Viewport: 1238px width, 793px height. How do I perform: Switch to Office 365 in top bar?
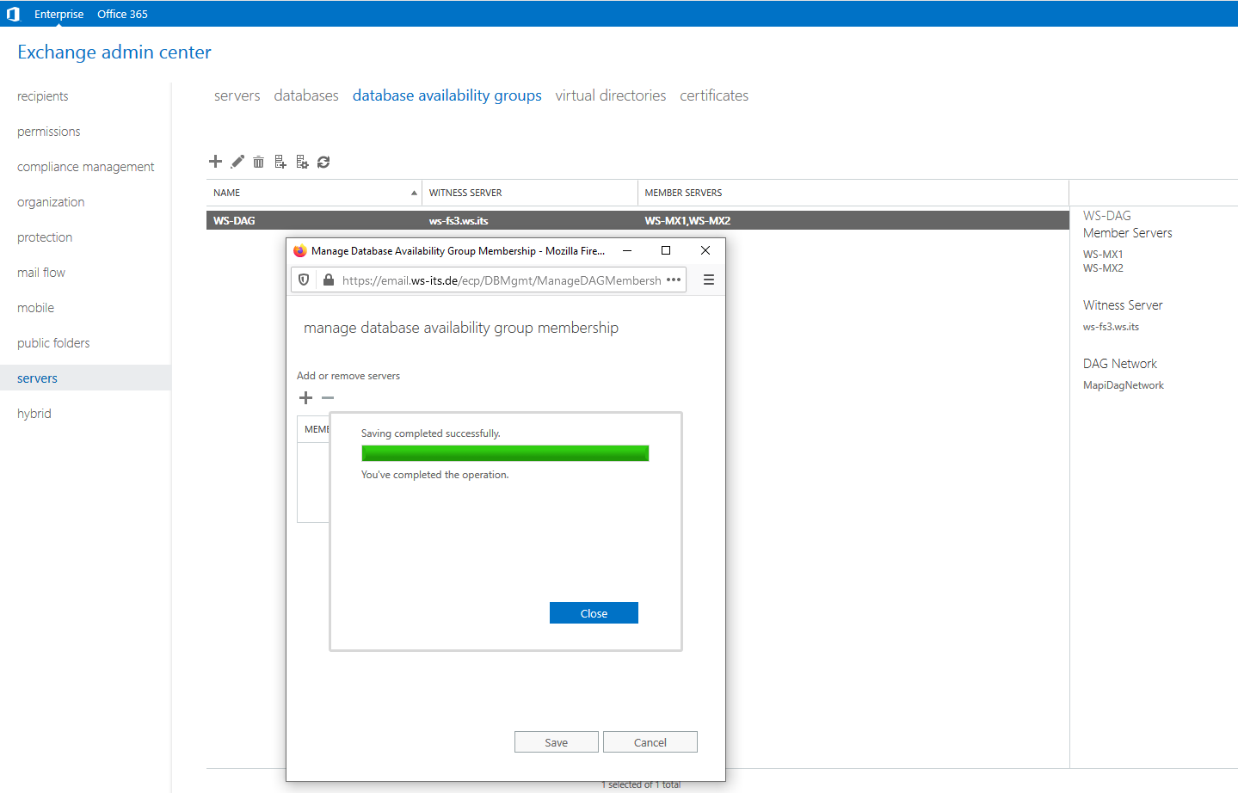(122, 14)
